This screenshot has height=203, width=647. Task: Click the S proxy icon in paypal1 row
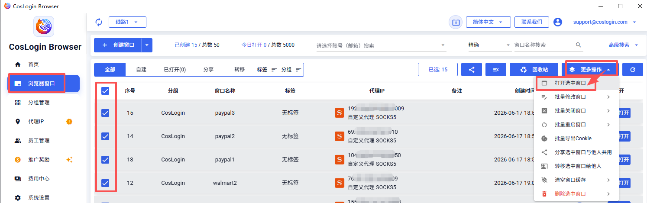(x=340, y=160)
